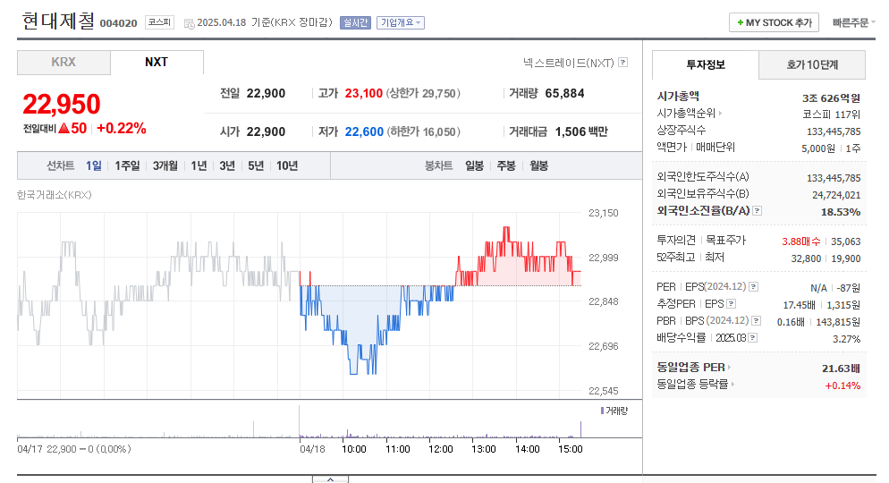Collapse the chart panel with bottom chevron

point(331,479)
